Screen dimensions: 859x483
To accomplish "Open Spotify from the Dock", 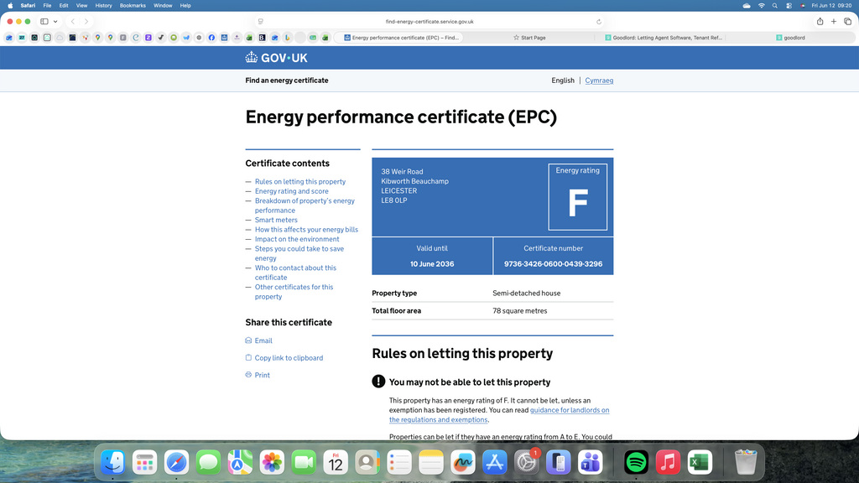I will (636, 462).
